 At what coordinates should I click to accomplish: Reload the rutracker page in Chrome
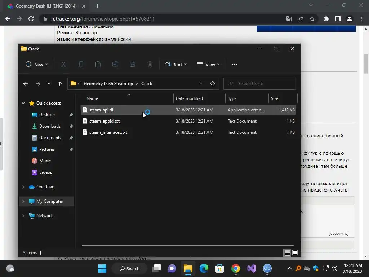pyautogui.click(x=31, y=19)
